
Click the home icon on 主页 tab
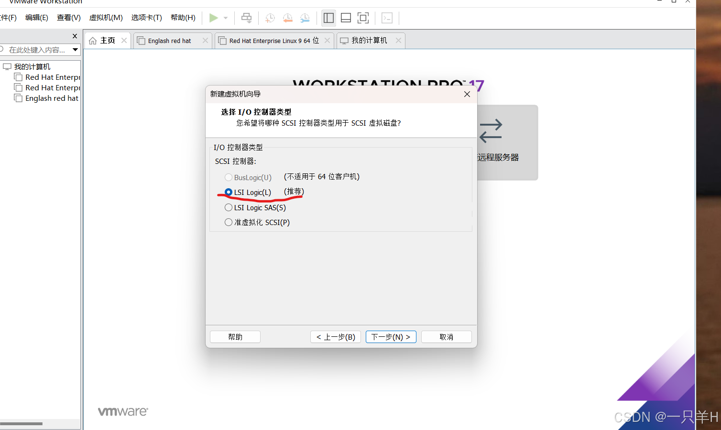tap(93, 41)
